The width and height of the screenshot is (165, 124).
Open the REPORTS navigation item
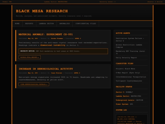[29, 24]
